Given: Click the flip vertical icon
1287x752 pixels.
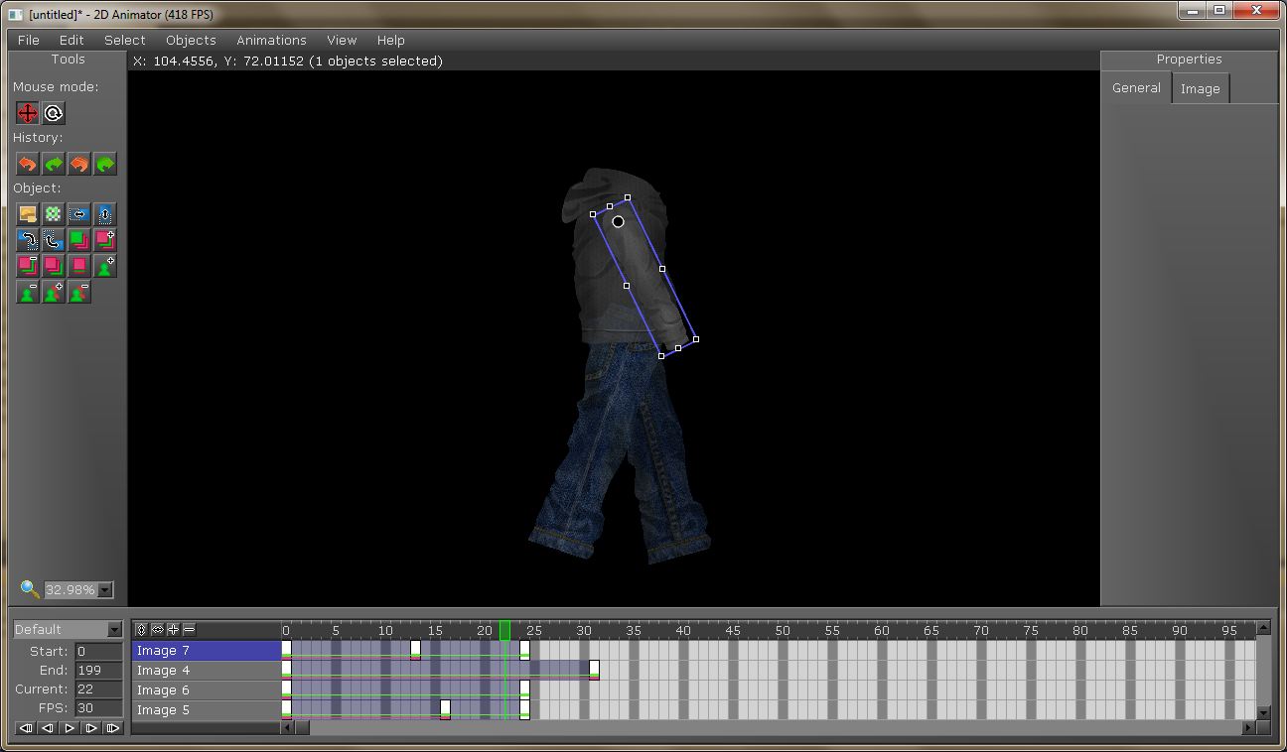Looking at the screenshot, I should [x=105, y=213].
